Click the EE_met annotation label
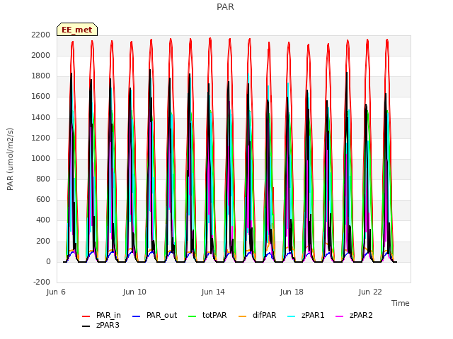This screenshot has height=339, width=453. (x=77, y=30)
